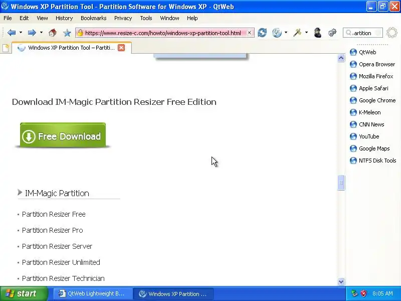Go forward using the blue right arrow
The width and height of the screenshot is (401, 301).
[x=32, y=33]
